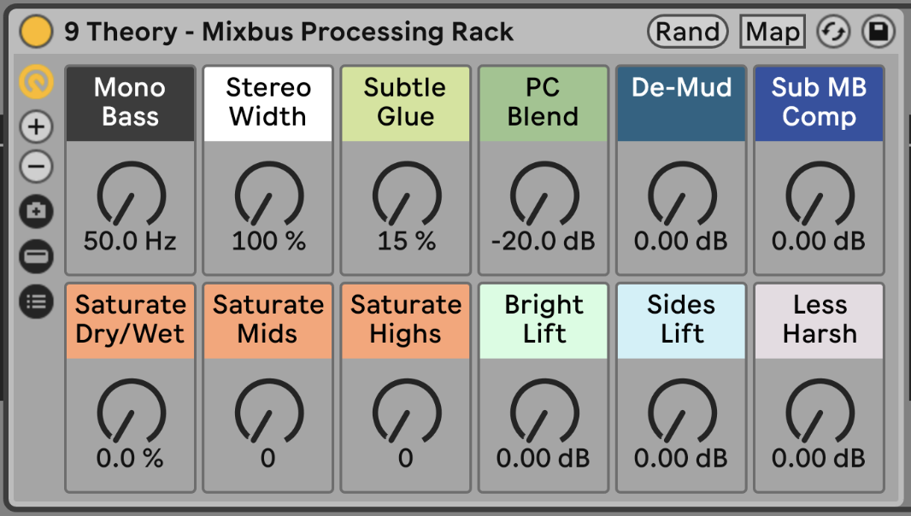Click the Saturate Mids knob

point(268,412)
